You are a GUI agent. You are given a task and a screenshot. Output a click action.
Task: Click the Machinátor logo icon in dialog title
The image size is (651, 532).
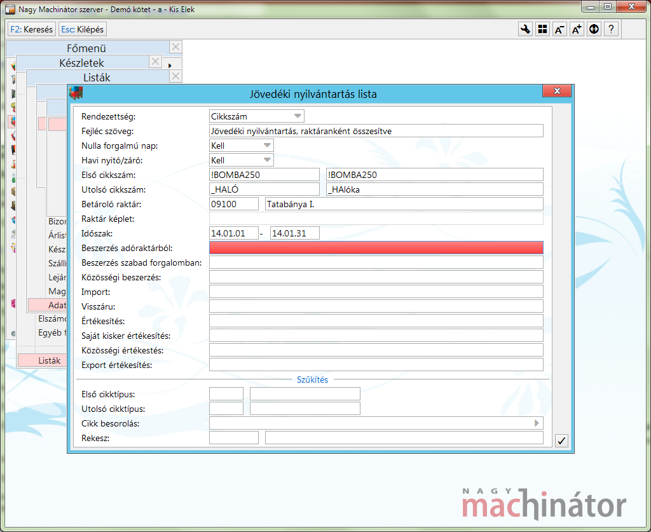[x=76, y=93]
